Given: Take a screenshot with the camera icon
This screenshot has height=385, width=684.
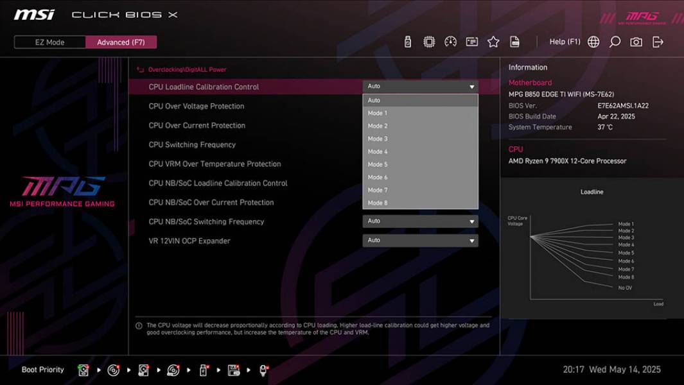Looking at the screenshot, I should pos(636,42).
